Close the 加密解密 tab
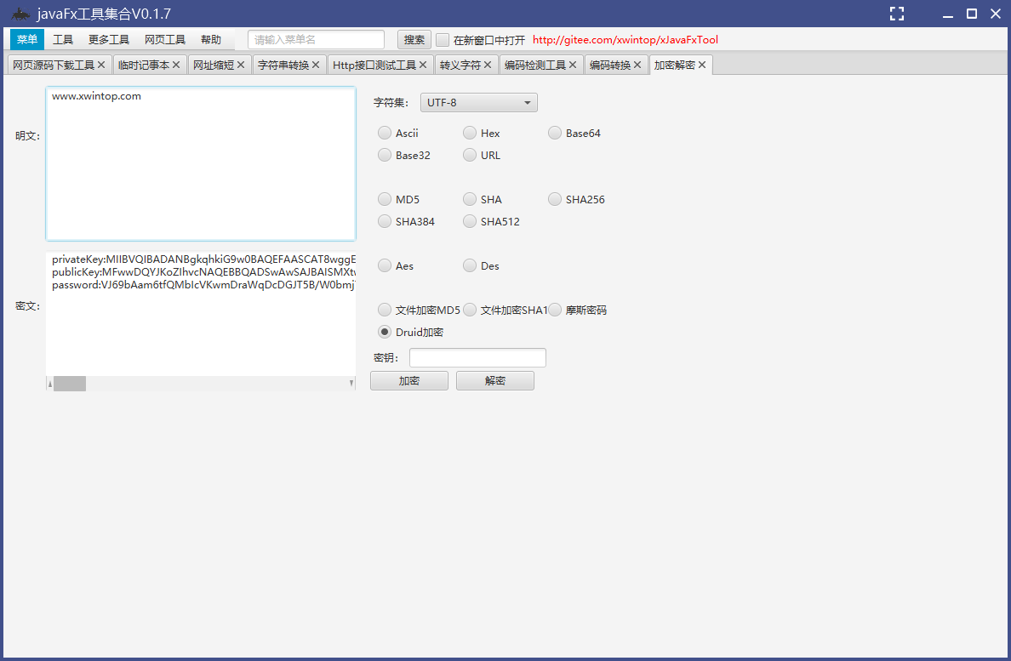Screen dimensions: 1011x661 pyautogui.click(x=702, y=65)
